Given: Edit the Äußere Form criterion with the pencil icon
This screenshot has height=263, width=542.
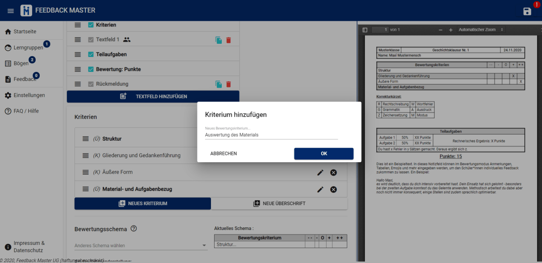Looking at the screenshot, I should click(x=320, y=172).
